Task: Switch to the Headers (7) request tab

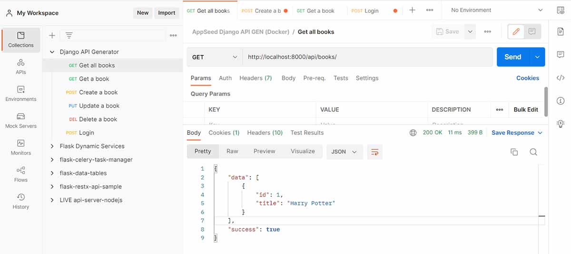Action: (x=256, y=78)
